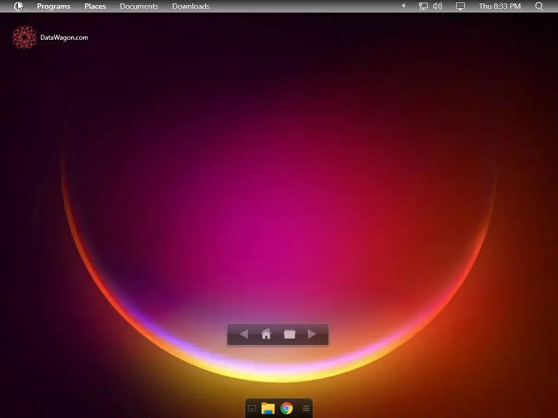The width and height of the screenshot is (558, 418).
Task: Open File Explorer from the dock
Action: [x=268, y=408]
